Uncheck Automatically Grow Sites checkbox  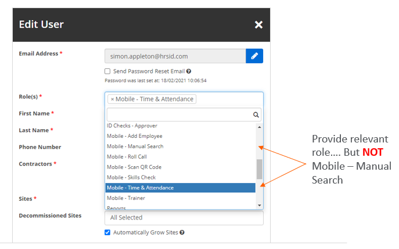(108, 232)
